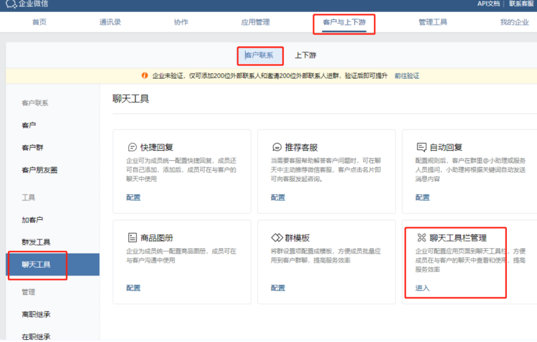Select 客户朋友圈 in the sidebar
Screen dimensions: 537x342
[x=40, y=170]
